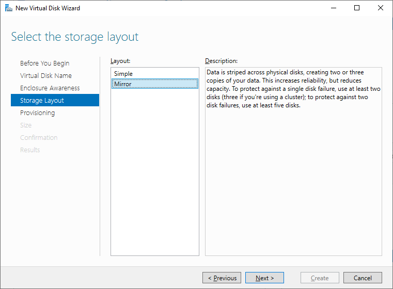Click the wizard icon in title bar
Viewport: 393px width, 289px height.
click(9, 8)
